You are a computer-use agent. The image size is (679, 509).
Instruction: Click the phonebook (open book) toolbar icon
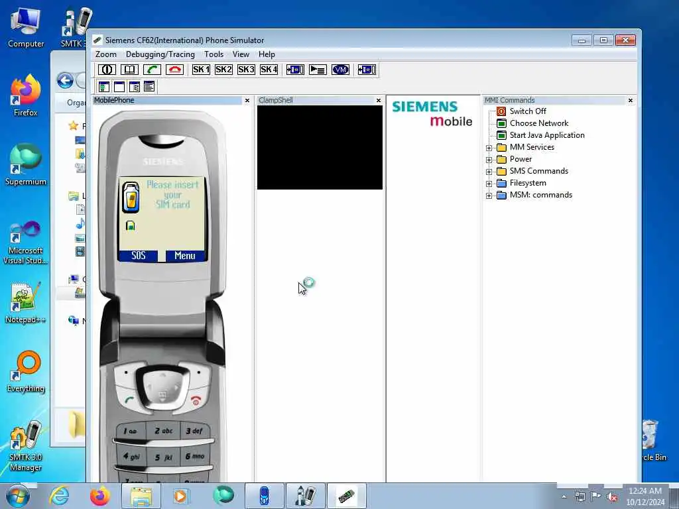pos(129,70)
